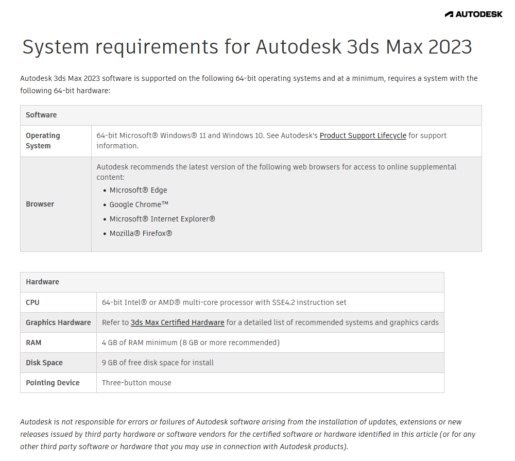
Task: Click the CPU row label
Action: click(x=32, y=302)
